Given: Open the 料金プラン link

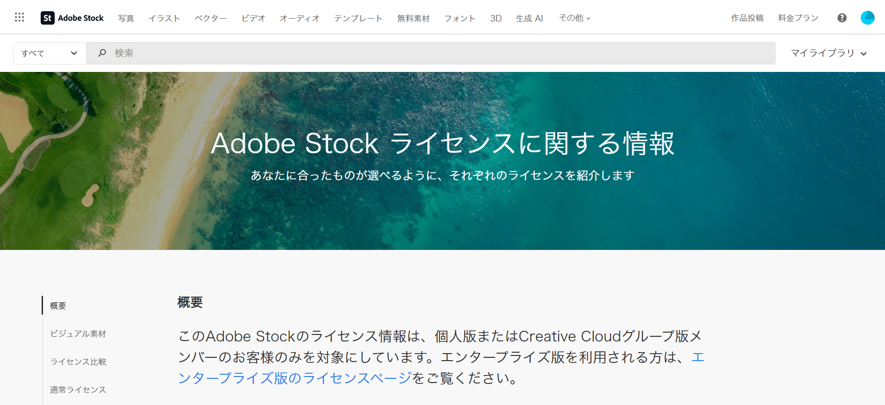Looking at the screenshot, I should [798, 18].
